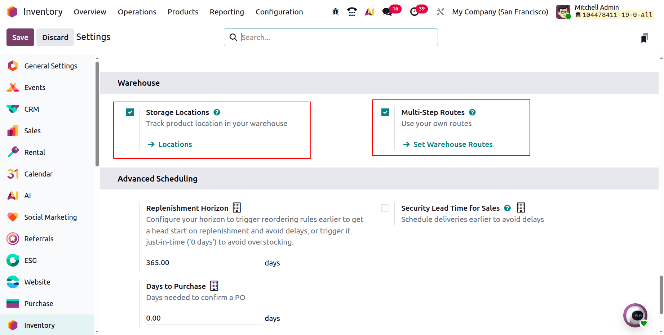The image size is (664, 335).
Task: Open the VoIP phone dialer icon
Action: 352,12
